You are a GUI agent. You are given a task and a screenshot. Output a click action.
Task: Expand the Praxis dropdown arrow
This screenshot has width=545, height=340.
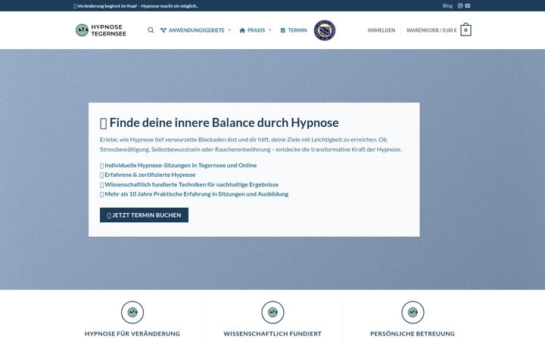(269, 30)
